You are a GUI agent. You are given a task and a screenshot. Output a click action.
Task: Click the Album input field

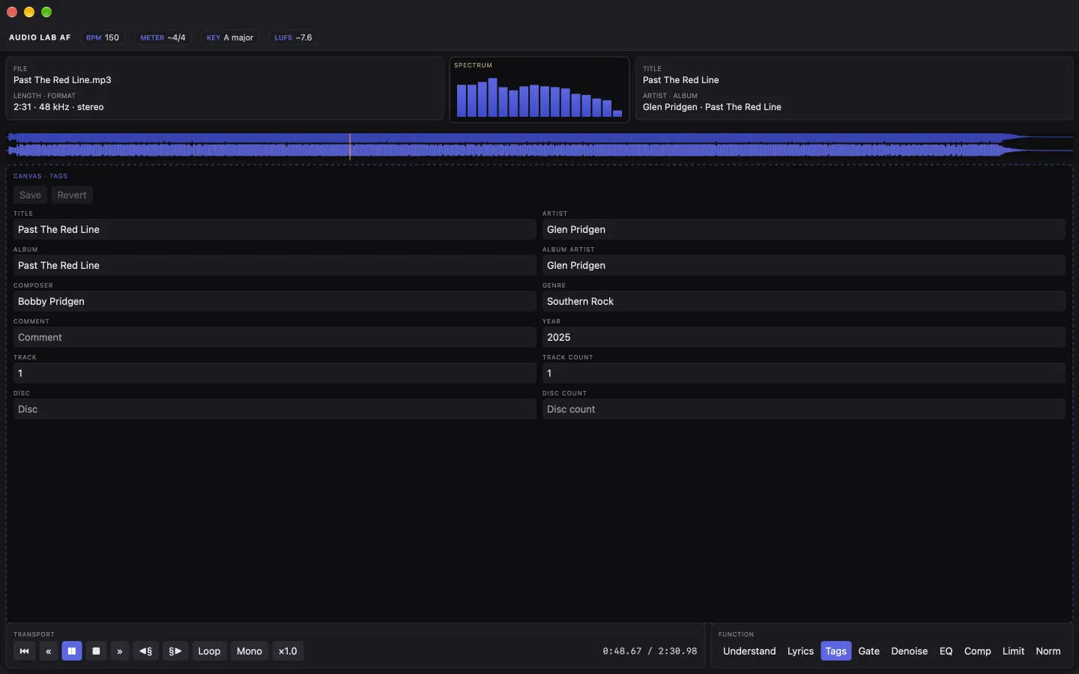coord(275,266)
